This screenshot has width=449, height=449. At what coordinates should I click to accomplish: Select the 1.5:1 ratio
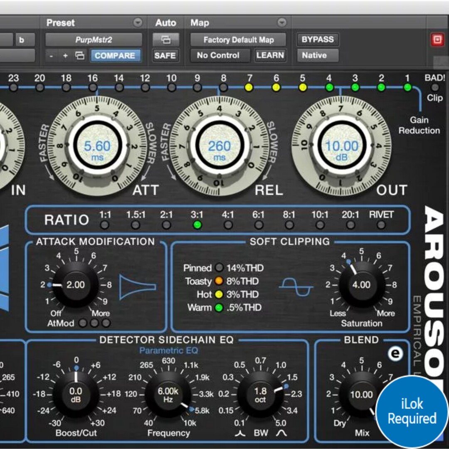[136, 225]
